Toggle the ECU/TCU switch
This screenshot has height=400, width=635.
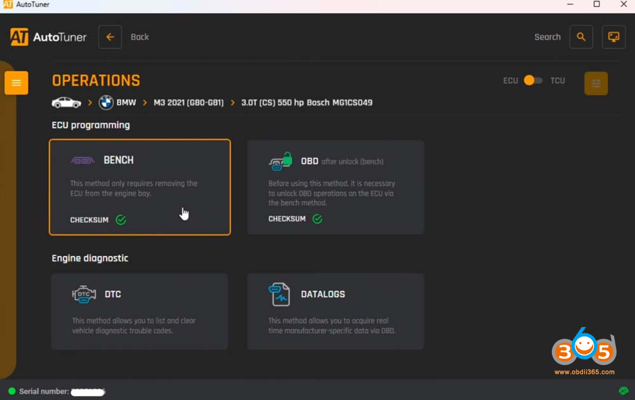pyautogui.click(x=533, y=81)
